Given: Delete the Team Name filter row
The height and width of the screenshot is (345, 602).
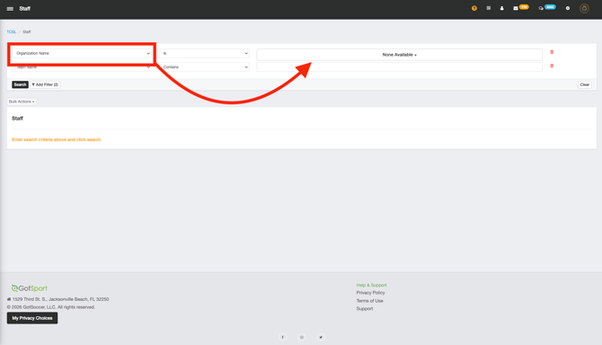Looking at the screenshot, I should (x=552, y=66).
